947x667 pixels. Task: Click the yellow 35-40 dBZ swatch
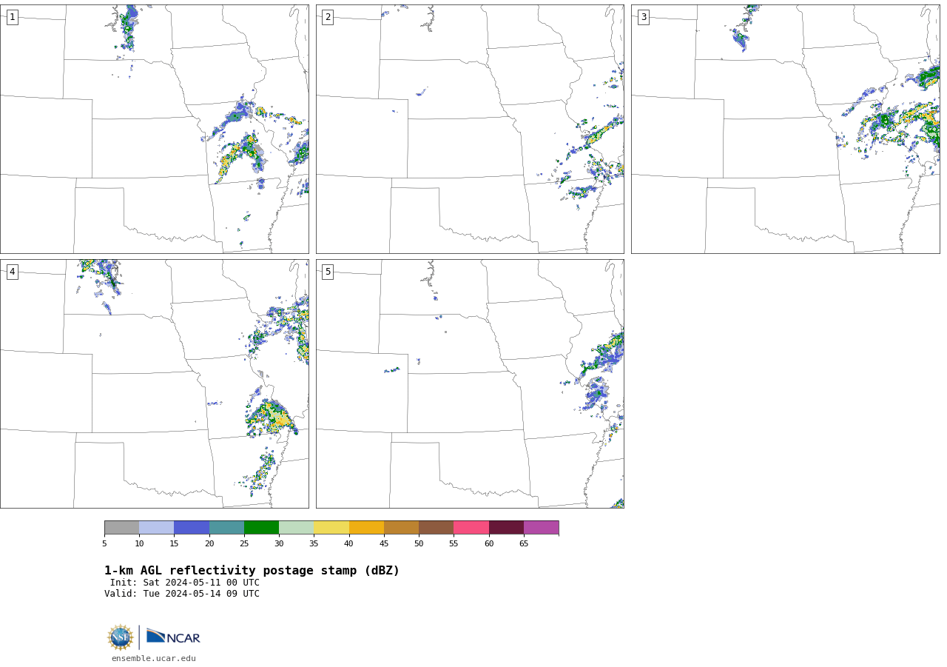pyautogui.click(x=331, y=528)
